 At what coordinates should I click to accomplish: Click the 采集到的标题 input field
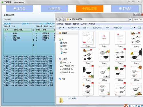[x=29, y=19]
